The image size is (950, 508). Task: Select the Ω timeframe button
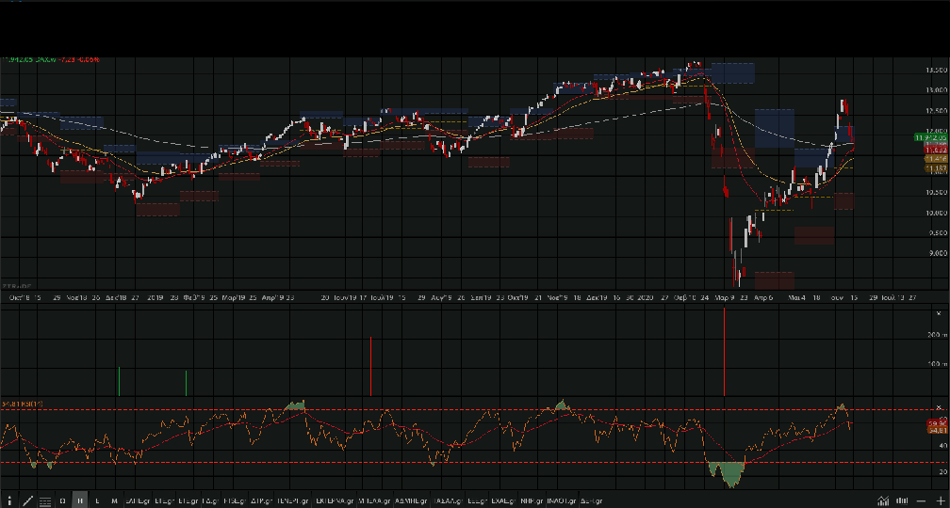coord(62,500)
